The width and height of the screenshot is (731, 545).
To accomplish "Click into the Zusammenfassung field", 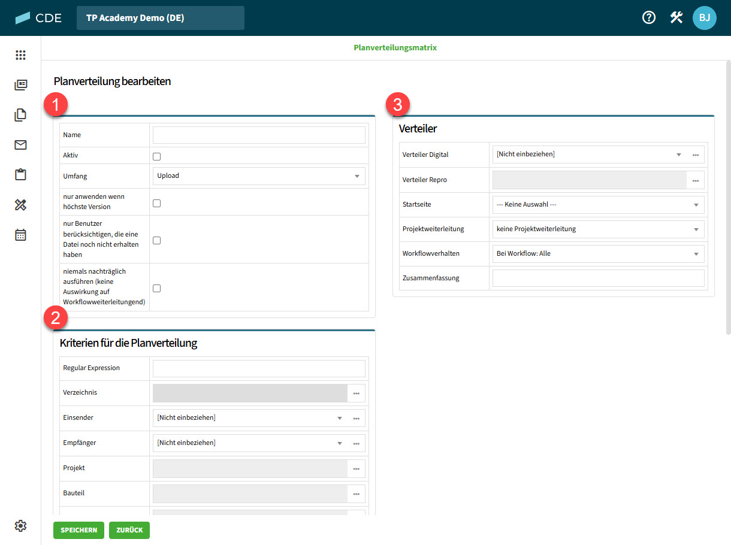I will 599,278.
